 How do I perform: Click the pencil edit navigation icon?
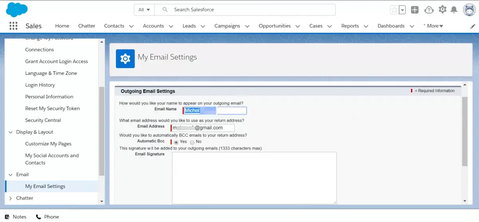click(x=473, y=26)
